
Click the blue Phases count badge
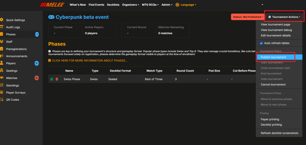tap(37, 34)
